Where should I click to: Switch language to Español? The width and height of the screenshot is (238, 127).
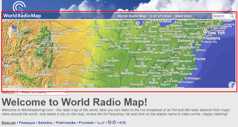click(x=45, y=123)
